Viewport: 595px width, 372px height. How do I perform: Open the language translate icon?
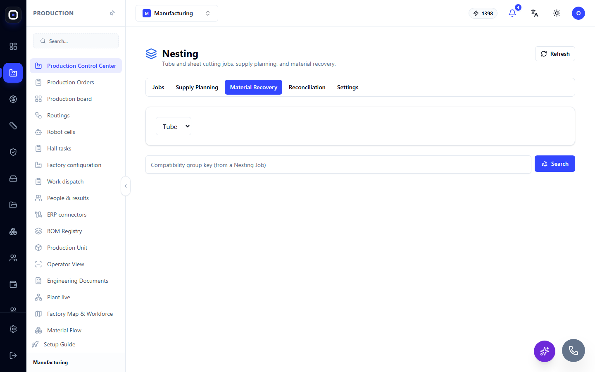coord(535,13)
